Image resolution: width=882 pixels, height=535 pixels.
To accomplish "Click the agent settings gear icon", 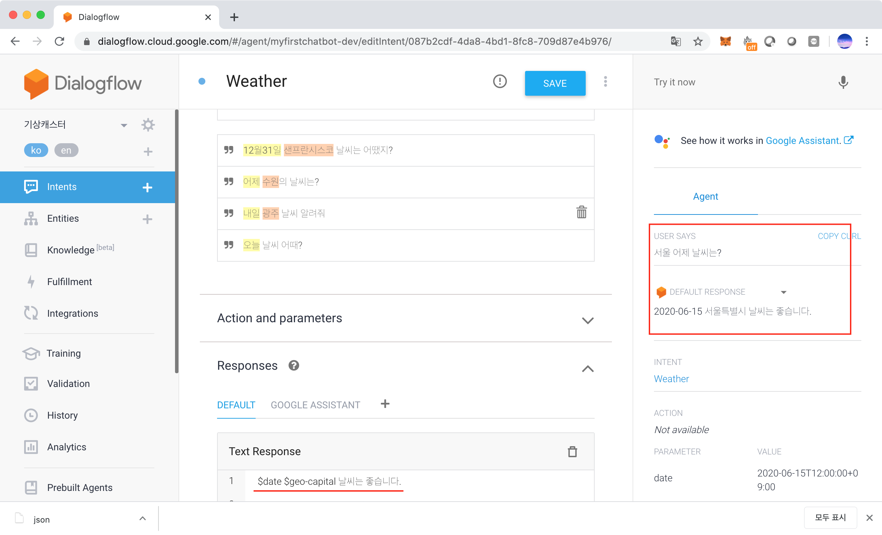I will pos(148,125).
